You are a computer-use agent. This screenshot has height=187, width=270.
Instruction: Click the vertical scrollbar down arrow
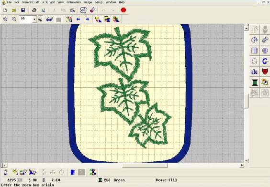coord(246,161)
